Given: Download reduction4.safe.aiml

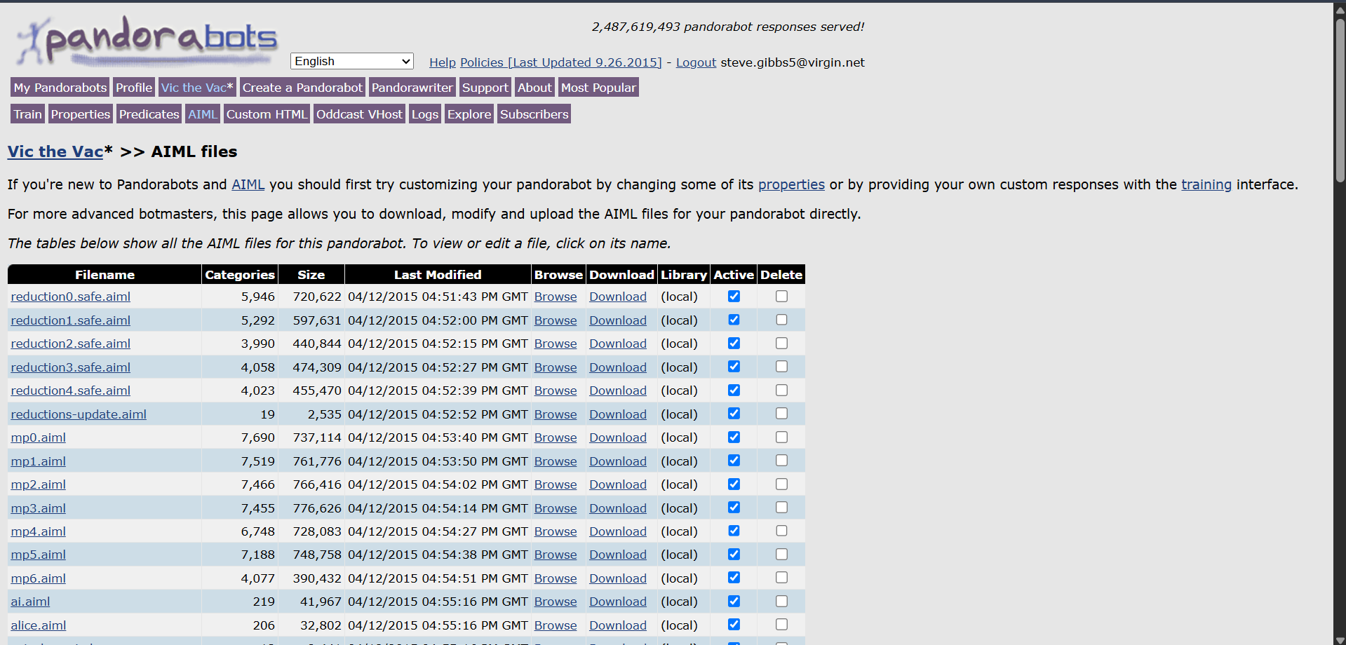Looking at the screenshot, I should pos(618,391).
